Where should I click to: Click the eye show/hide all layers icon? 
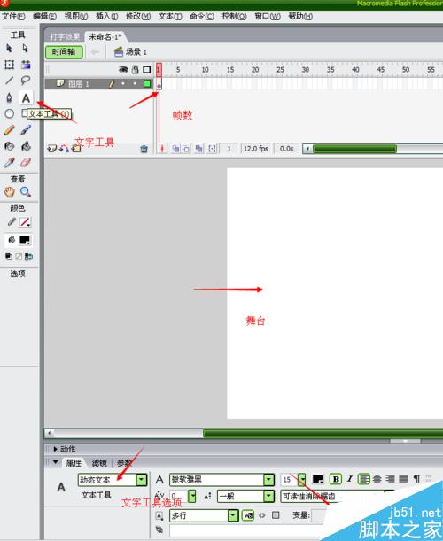pos(123,70)
